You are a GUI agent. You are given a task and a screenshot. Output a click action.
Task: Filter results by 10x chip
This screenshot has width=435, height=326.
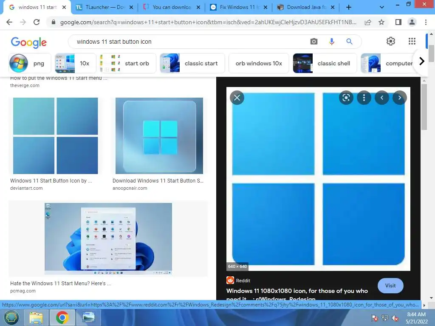tap(76, 63)
